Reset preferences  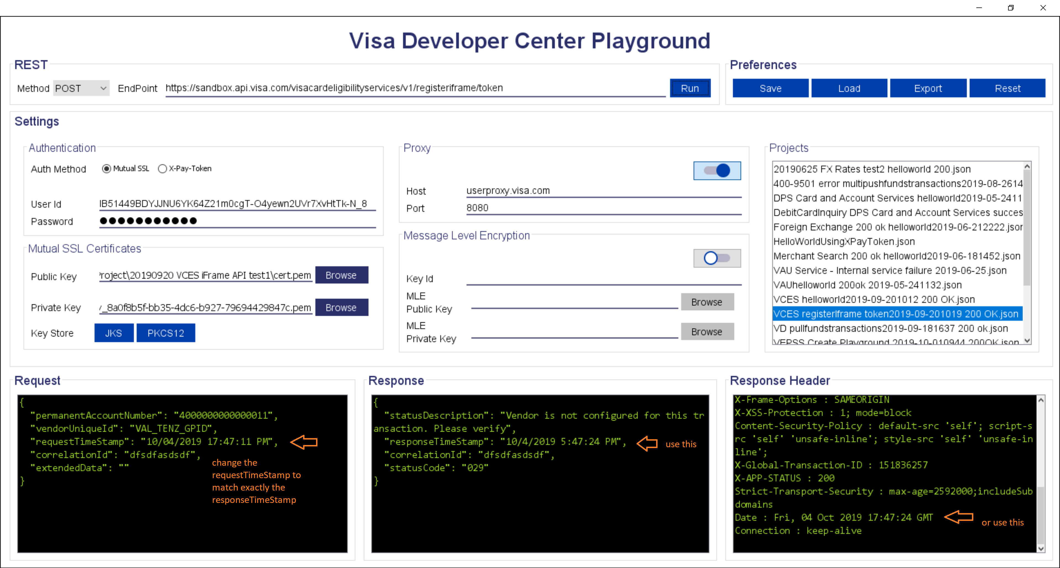pos(1007,88)
